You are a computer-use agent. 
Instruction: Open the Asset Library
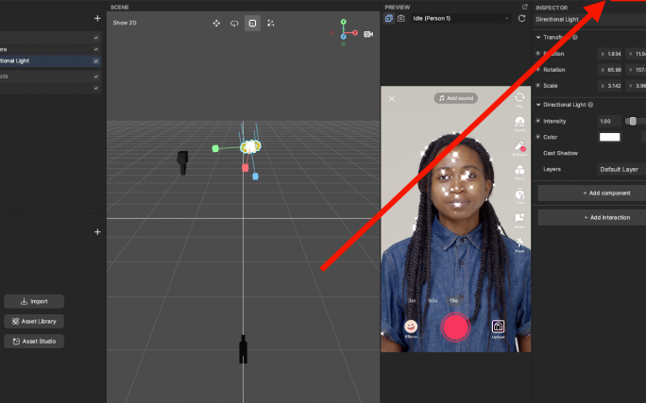pos(34,321)
